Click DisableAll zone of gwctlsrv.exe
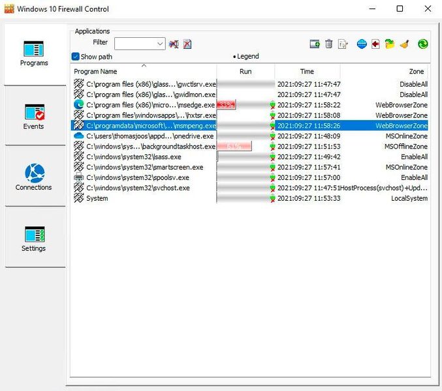 tap(413, 84)
